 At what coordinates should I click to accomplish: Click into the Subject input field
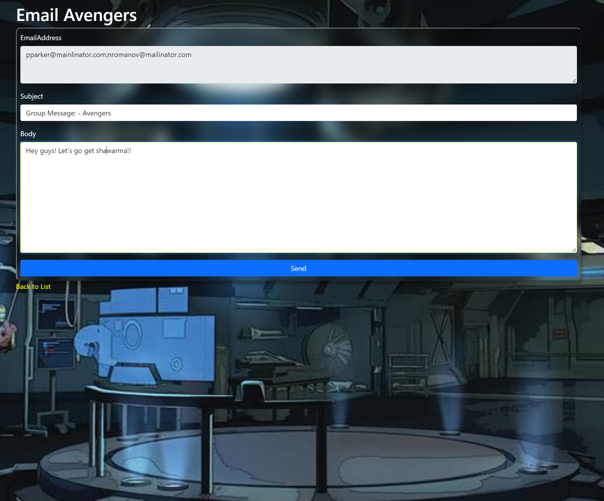(x=299, y=113)
